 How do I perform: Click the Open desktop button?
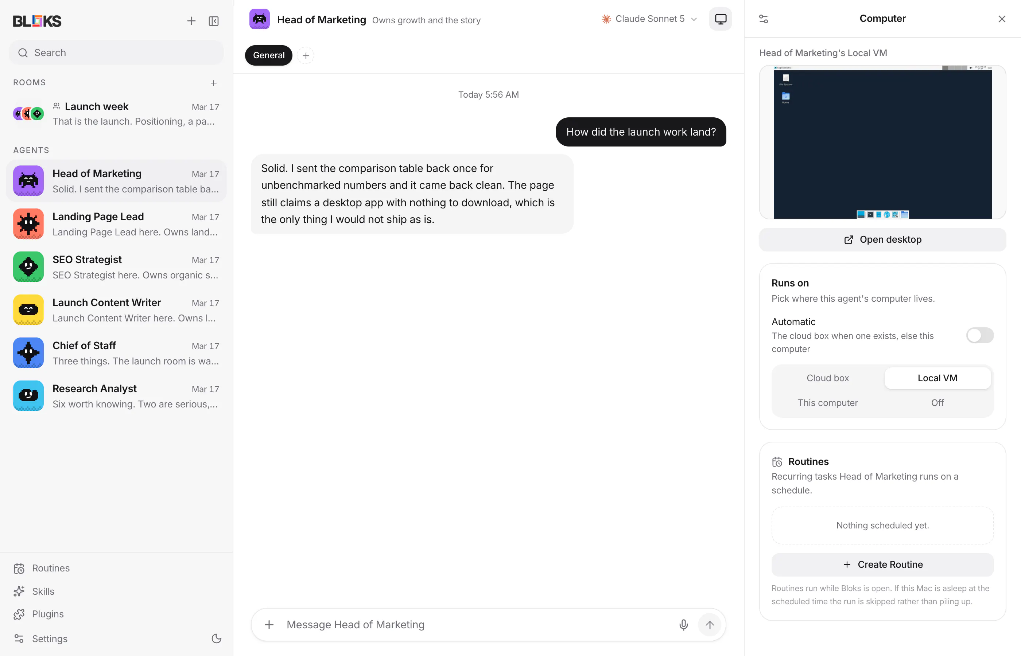(x=882, y=240)
